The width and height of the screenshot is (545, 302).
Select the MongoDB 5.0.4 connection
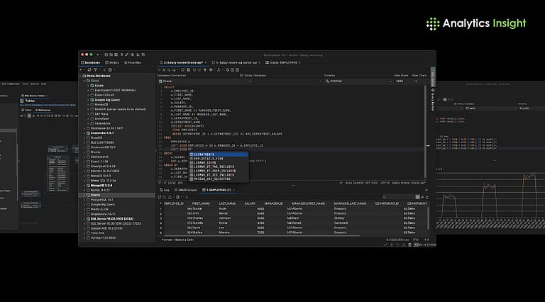(101, 185)
